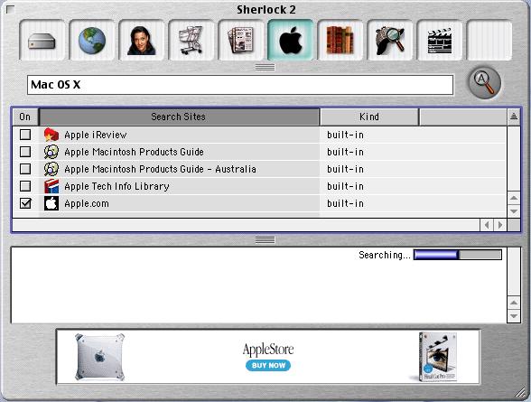531x402 pixels.
Task: Enable the Apple iReview checkbox
Action: point(25,135)
